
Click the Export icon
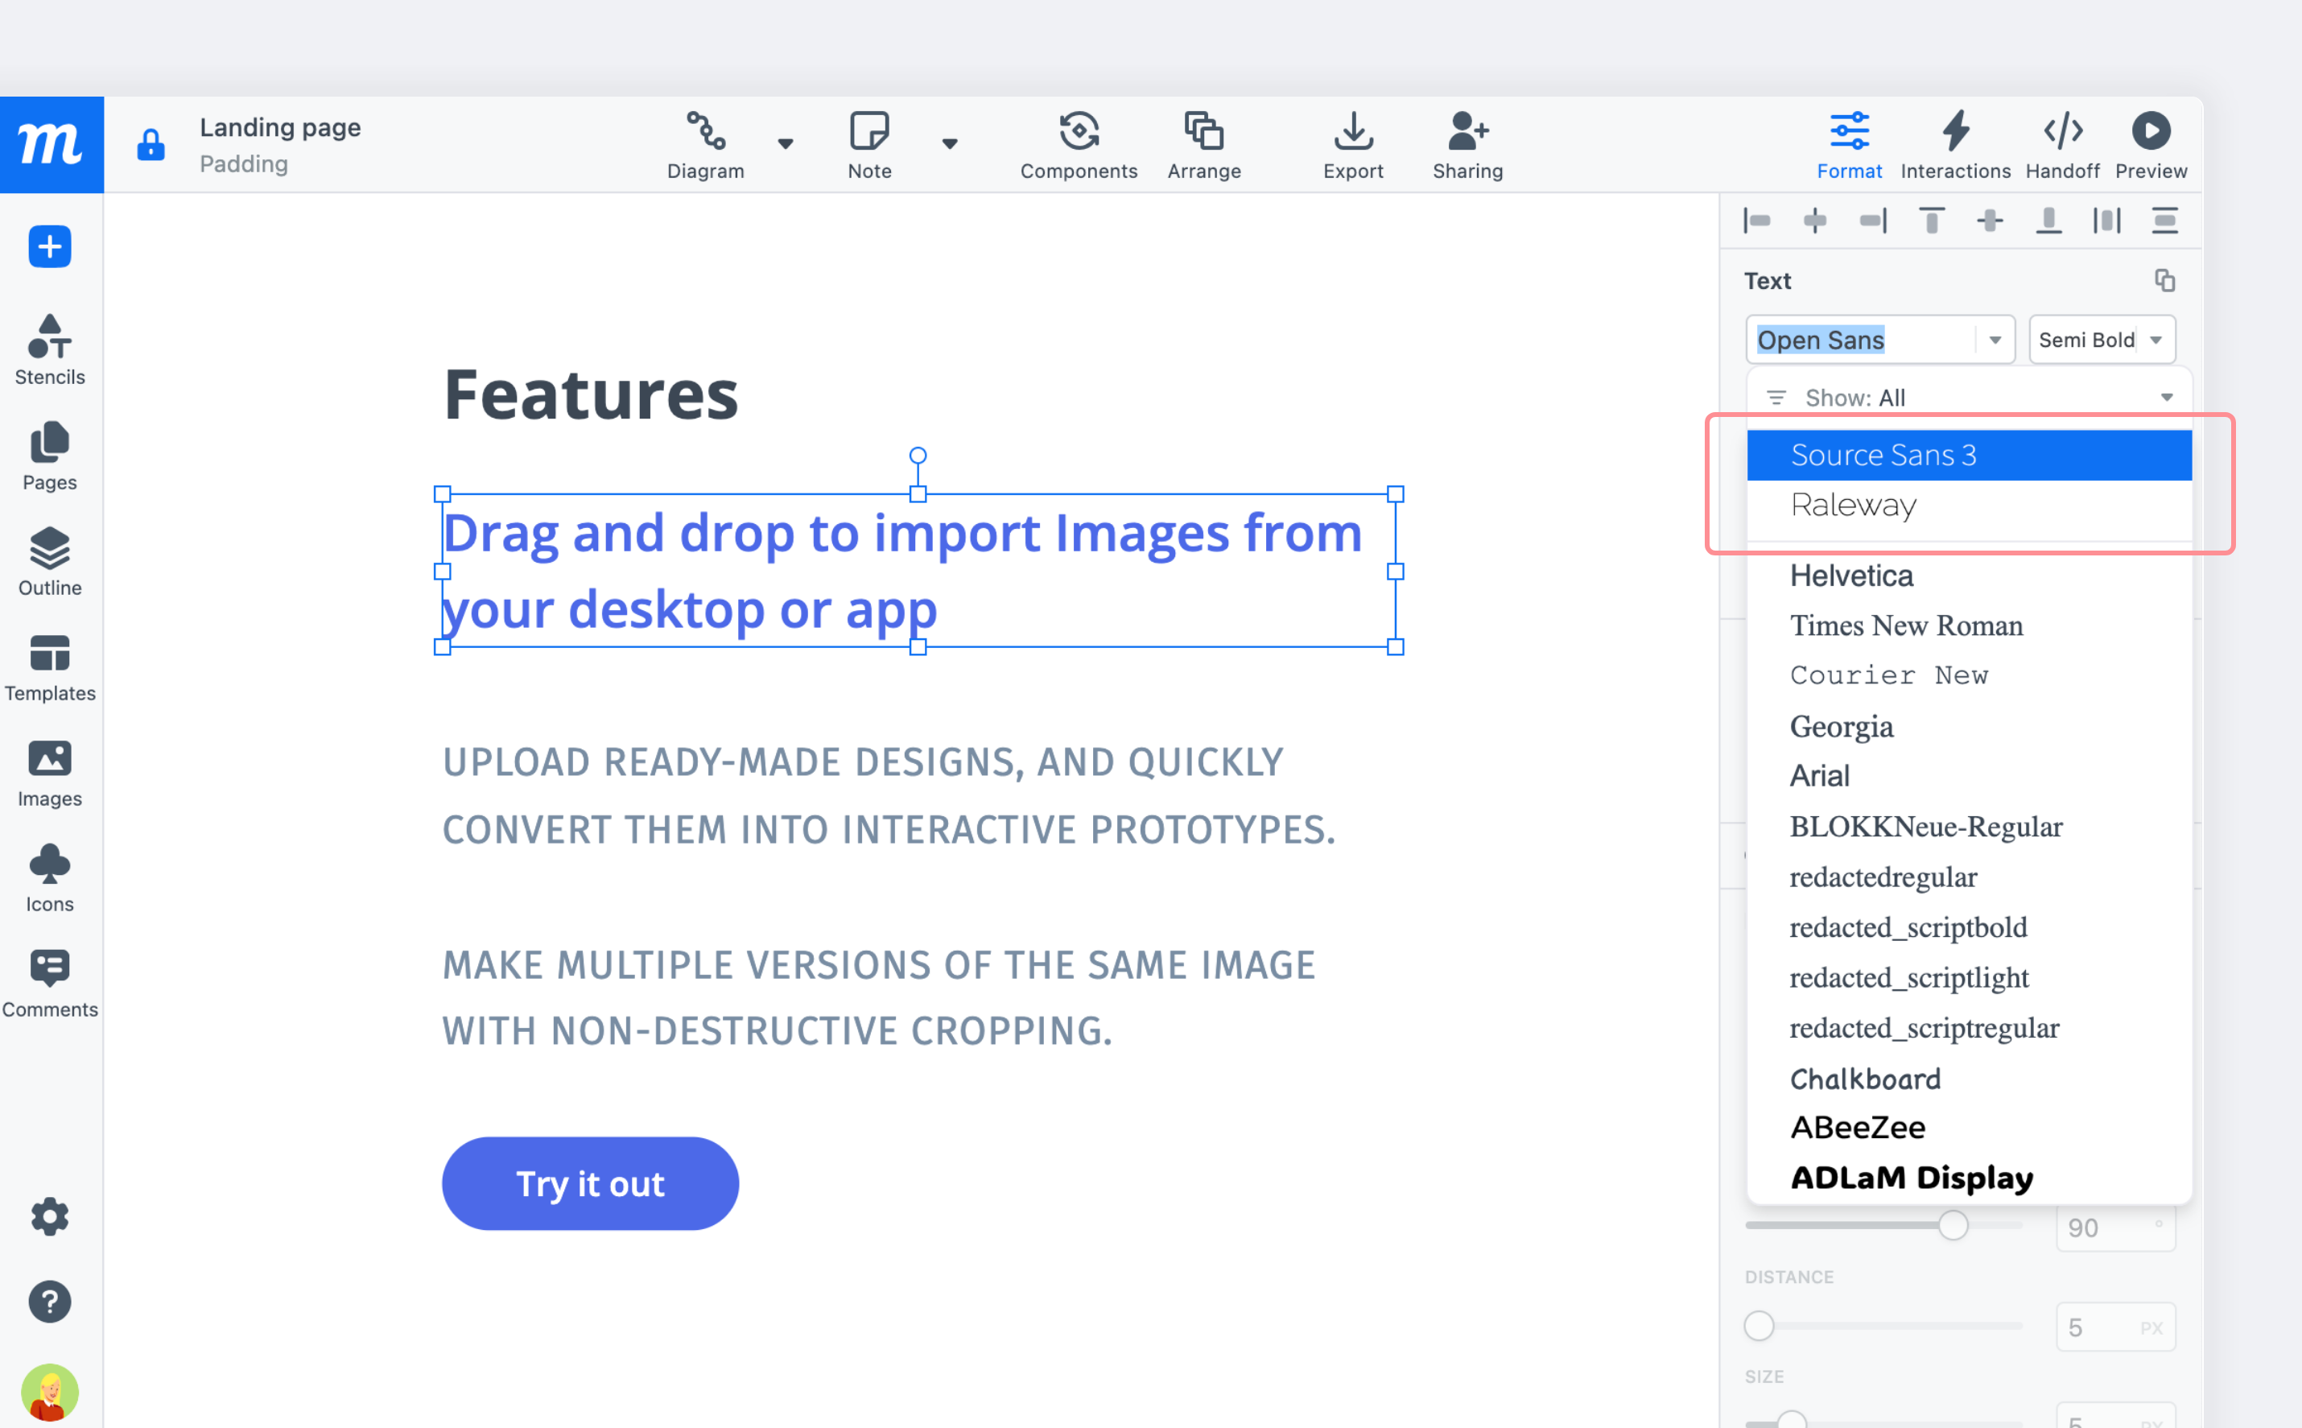tap(1353, 145)
